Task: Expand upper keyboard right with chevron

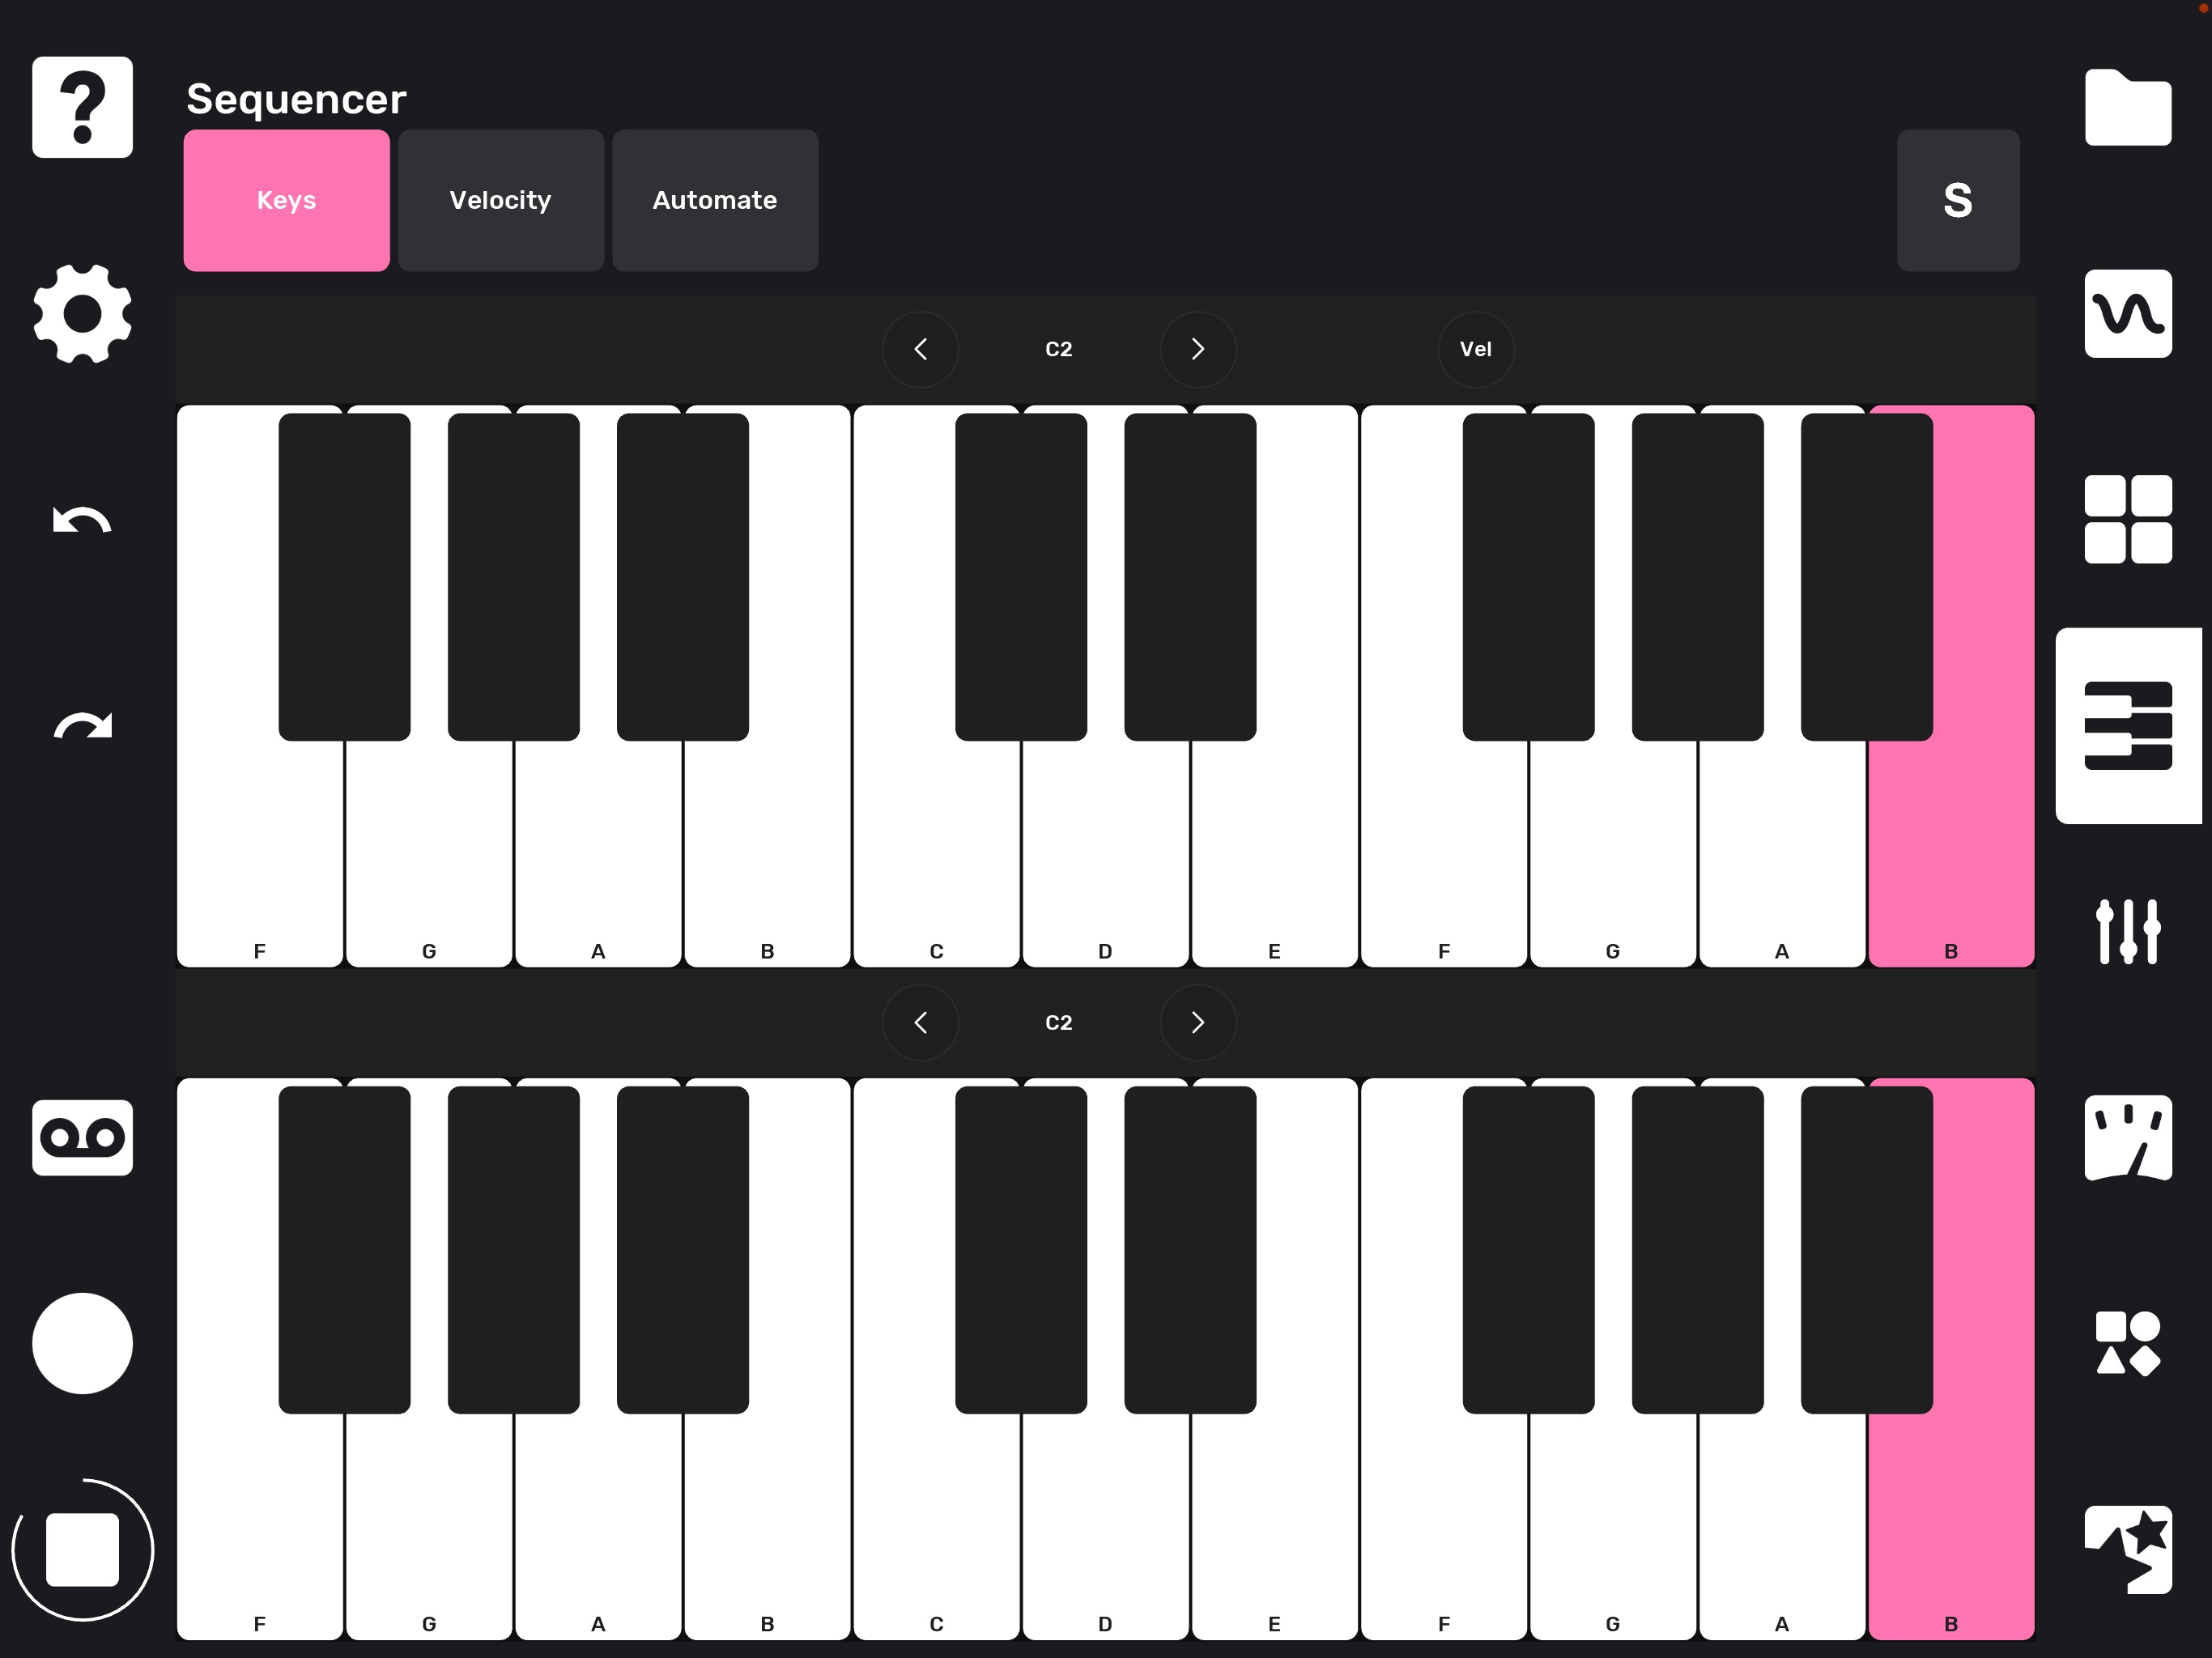Action: click(x=1197, y=348)
